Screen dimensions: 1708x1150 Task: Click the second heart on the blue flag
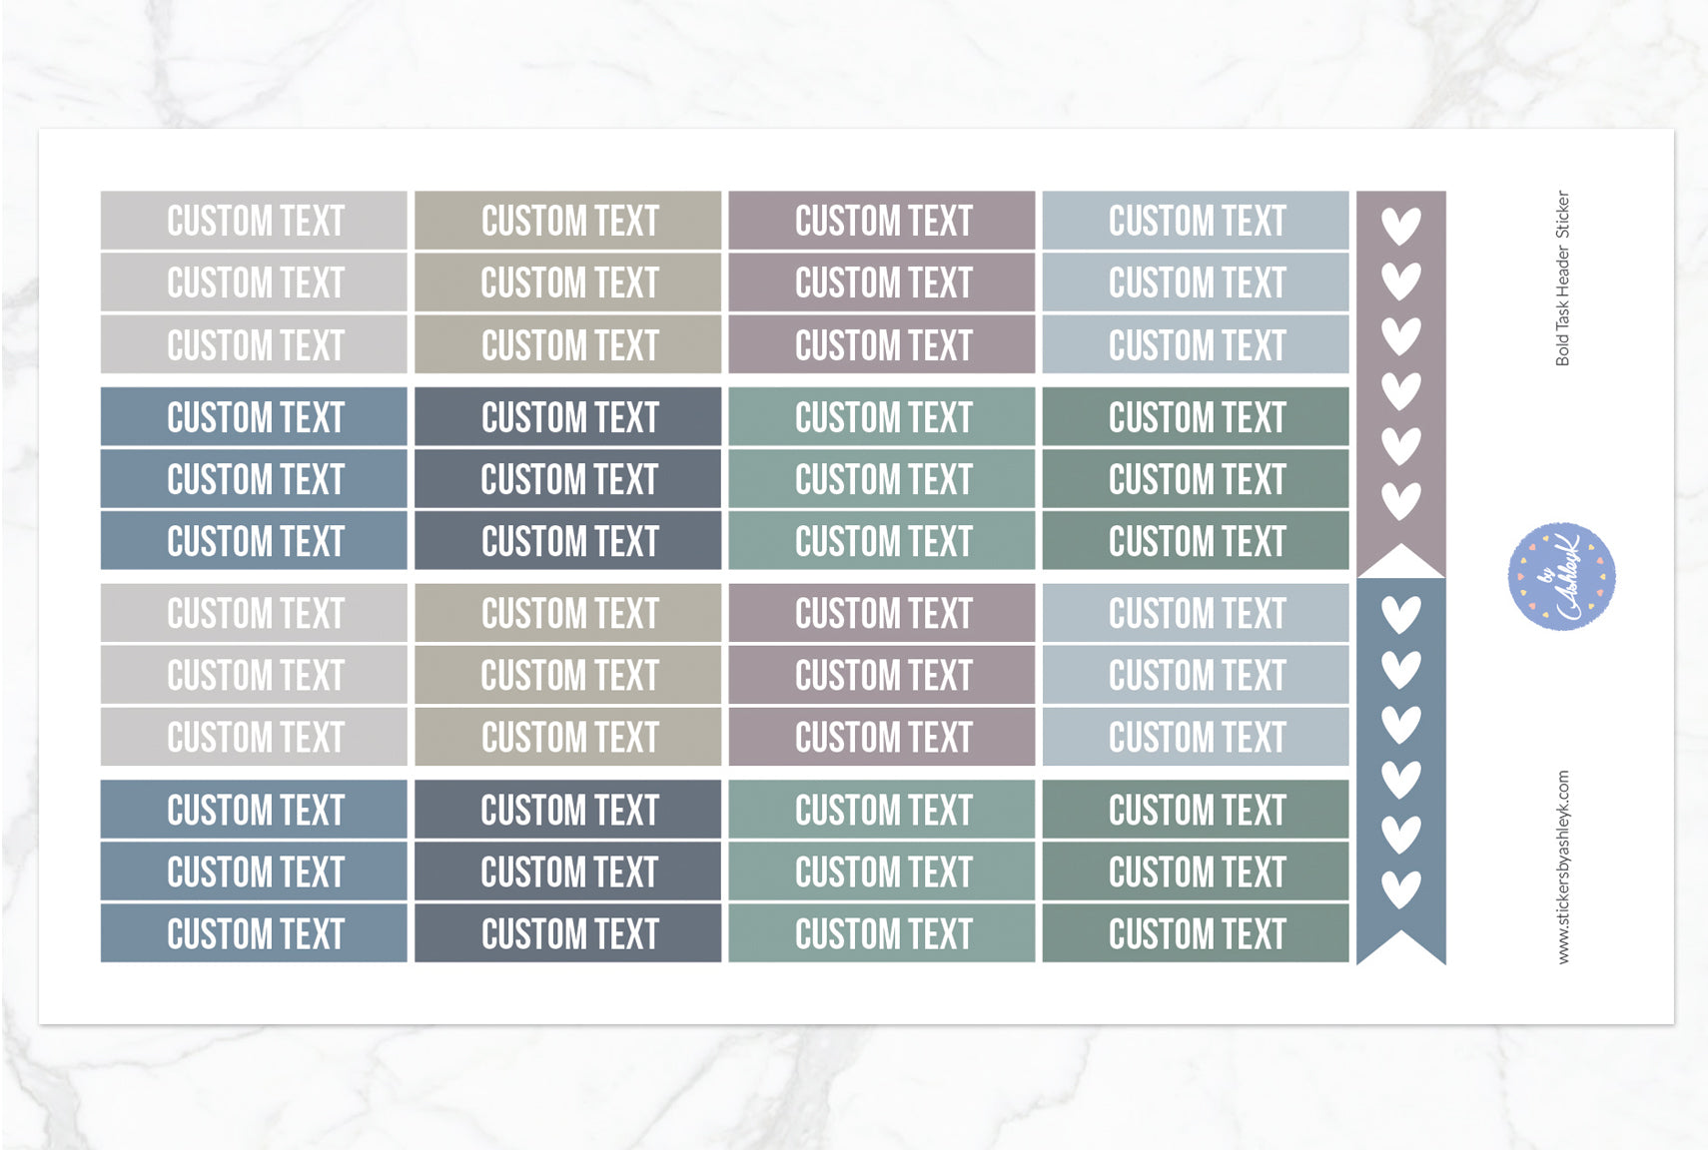coord(1400,669)
